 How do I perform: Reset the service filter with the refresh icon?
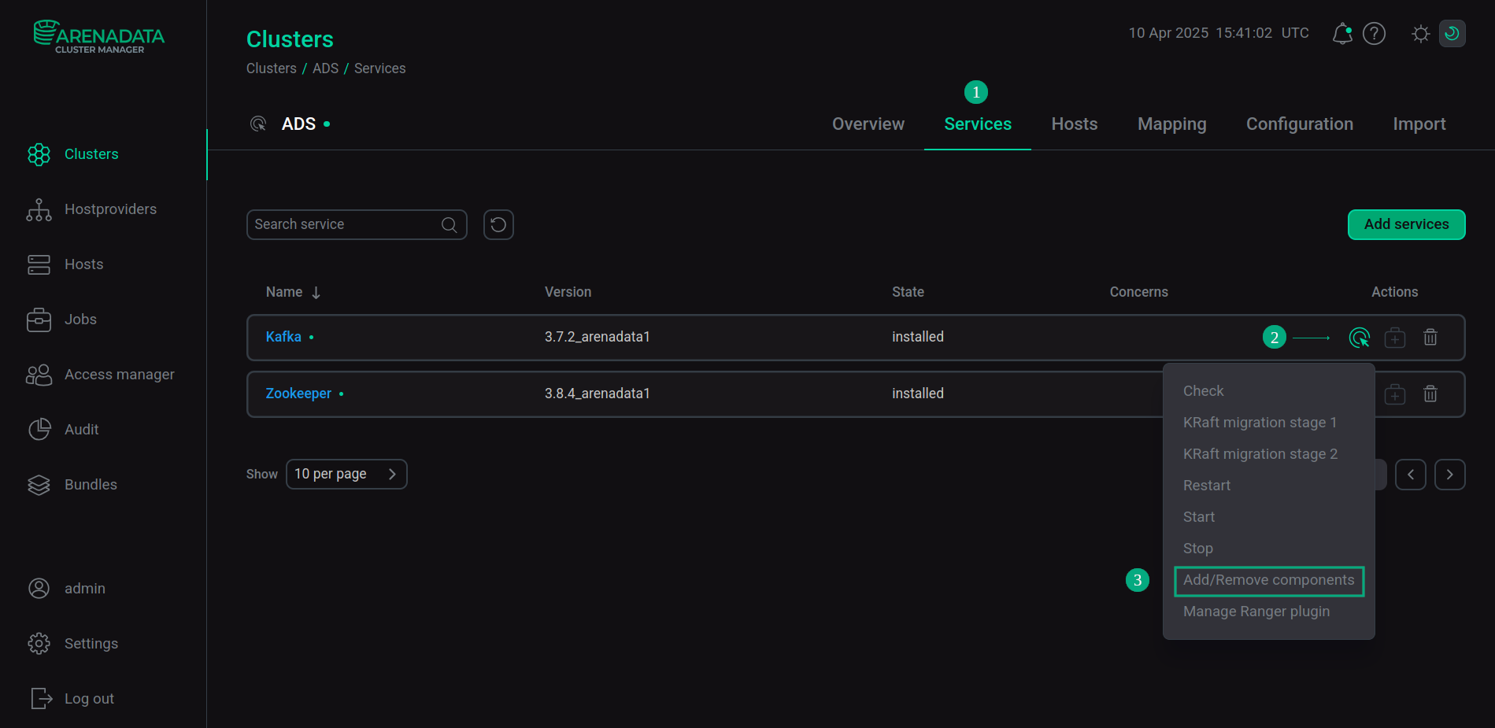point(498,225)
